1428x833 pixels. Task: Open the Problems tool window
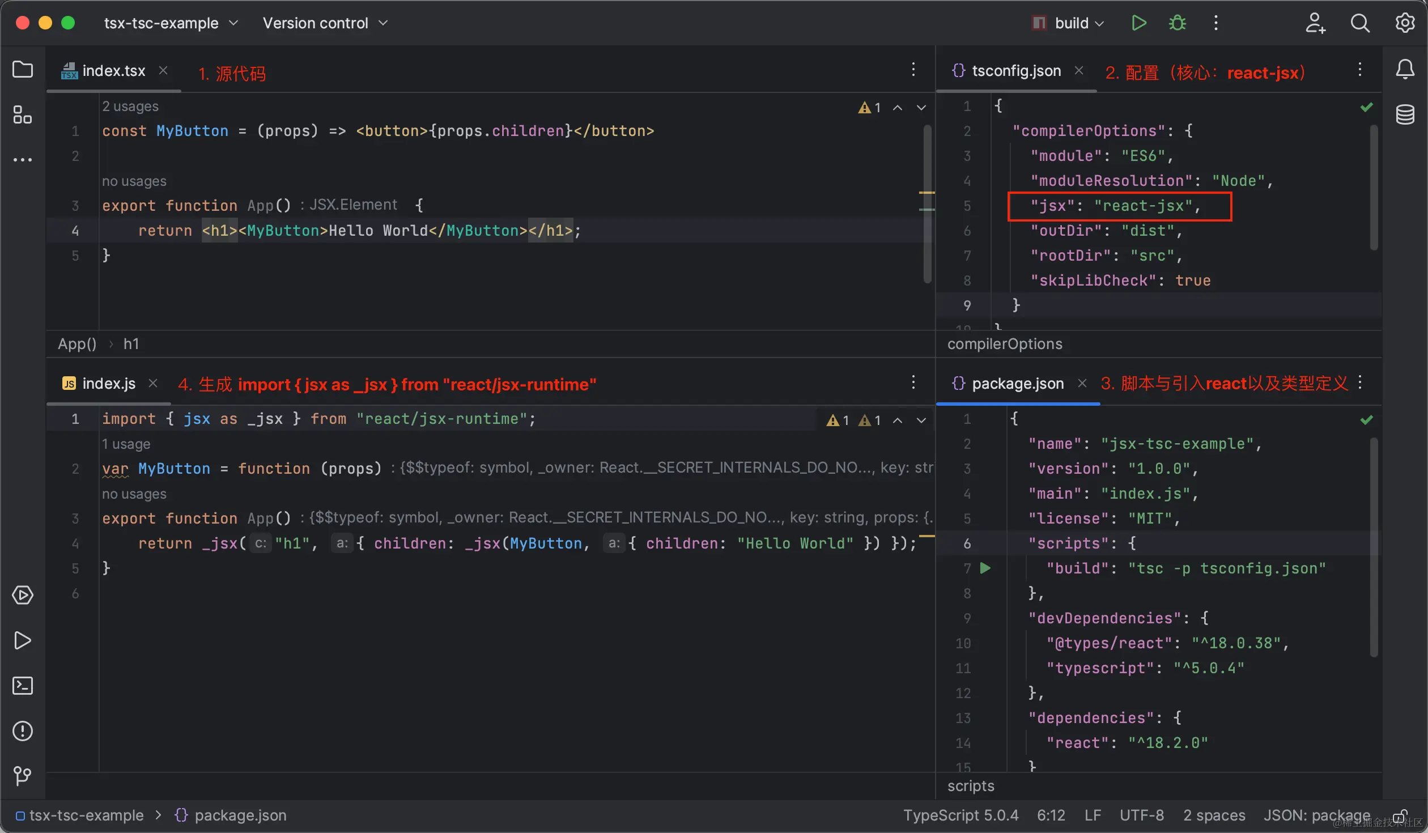pyautogui.click(x=23, y=732)
